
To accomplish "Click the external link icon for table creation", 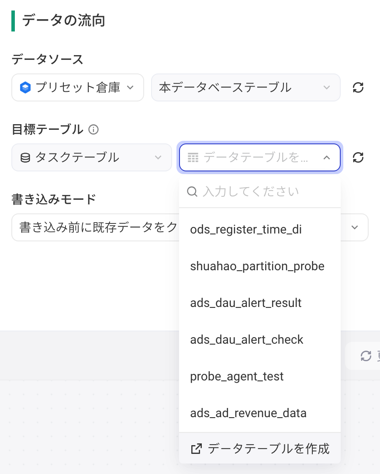I will [x=196, y=449].
